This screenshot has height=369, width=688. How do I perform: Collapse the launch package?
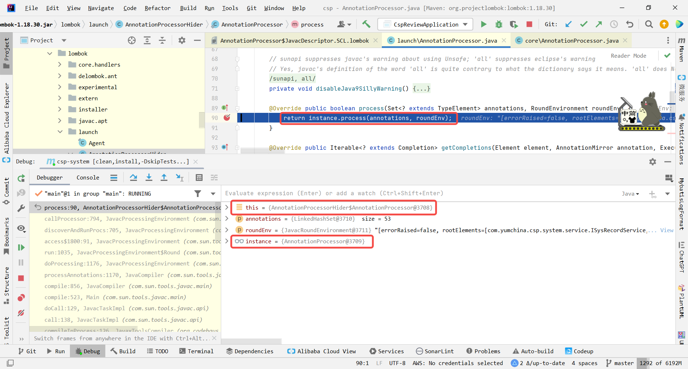[60, 132]
